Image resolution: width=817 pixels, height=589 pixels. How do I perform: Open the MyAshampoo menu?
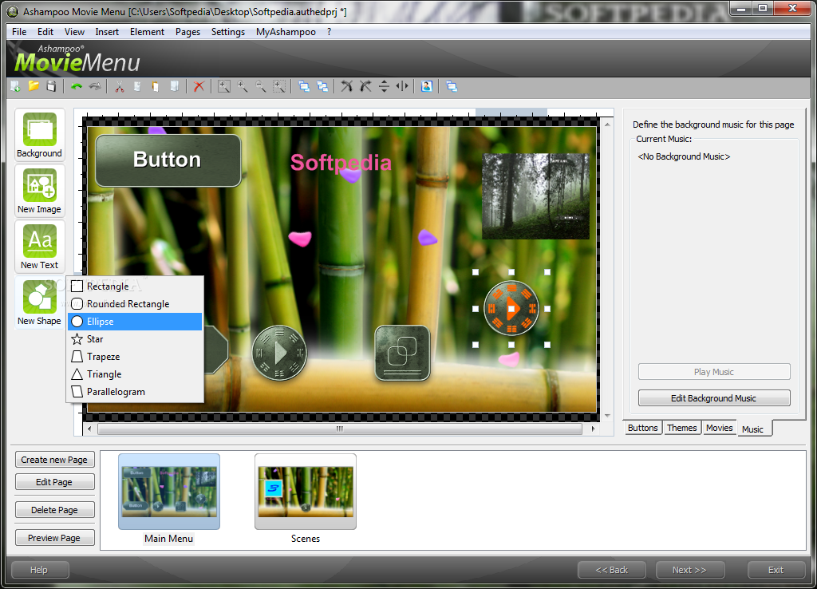286,32
